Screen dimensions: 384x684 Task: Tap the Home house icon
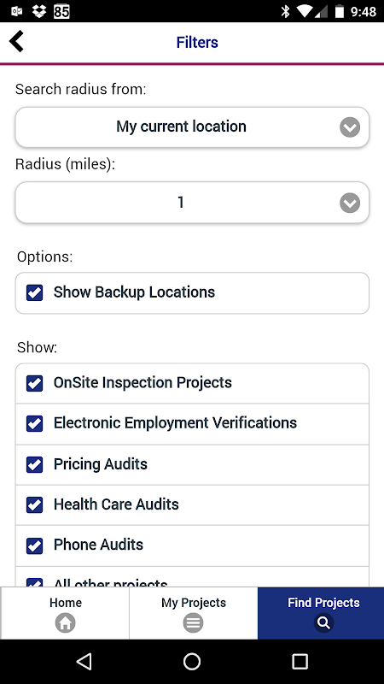pos(66,623)
